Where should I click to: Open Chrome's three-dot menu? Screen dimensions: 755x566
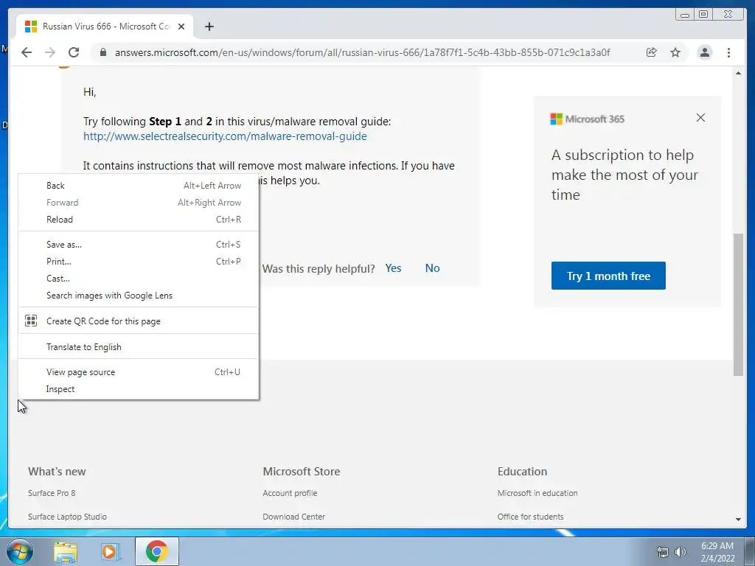point(728,52)
